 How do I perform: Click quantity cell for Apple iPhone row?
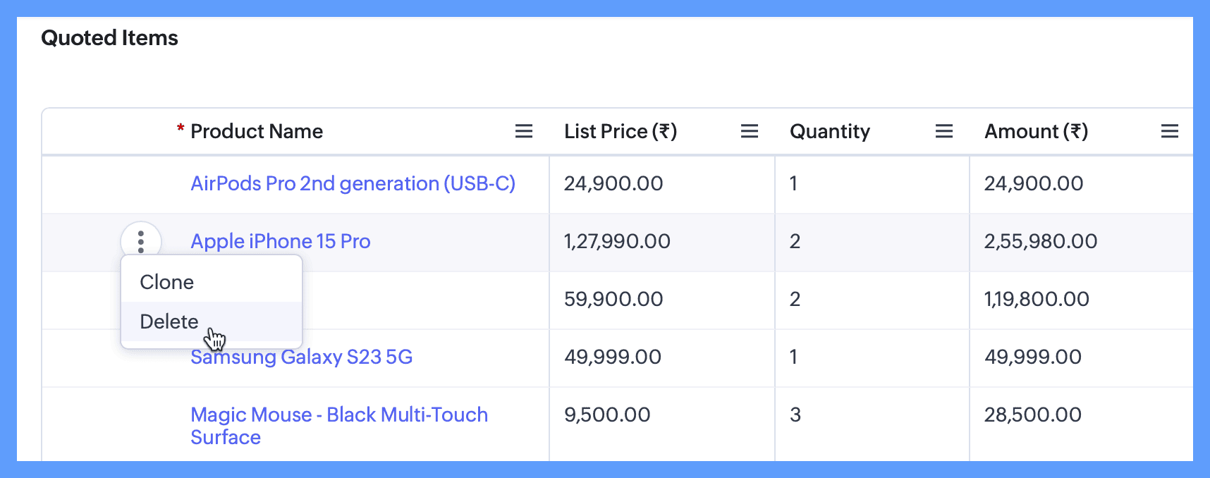coord(795,241)
